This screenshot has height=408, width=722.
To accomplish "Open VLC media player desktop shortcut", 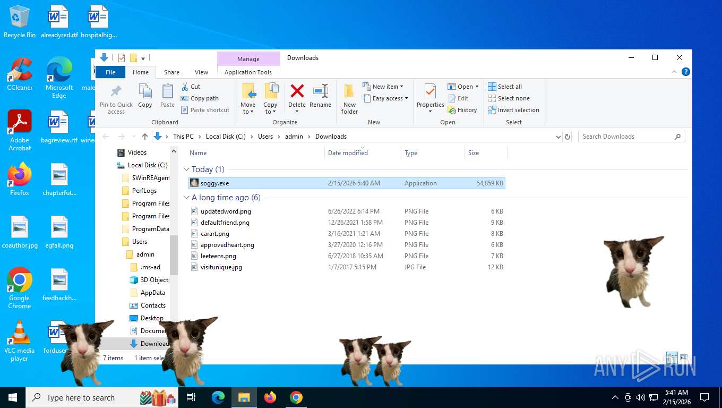I will (x=20, y=341).
